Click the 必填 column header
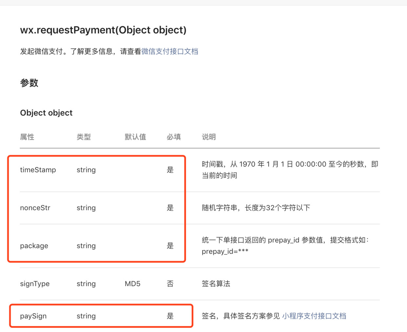This screenshot has width=407, height=332. click(x=174, y=137)
